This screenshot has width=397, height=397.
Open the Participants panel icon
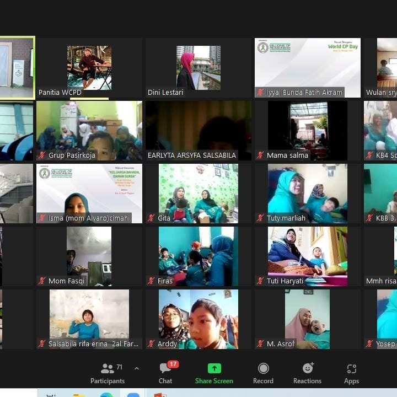pos(108,368)
